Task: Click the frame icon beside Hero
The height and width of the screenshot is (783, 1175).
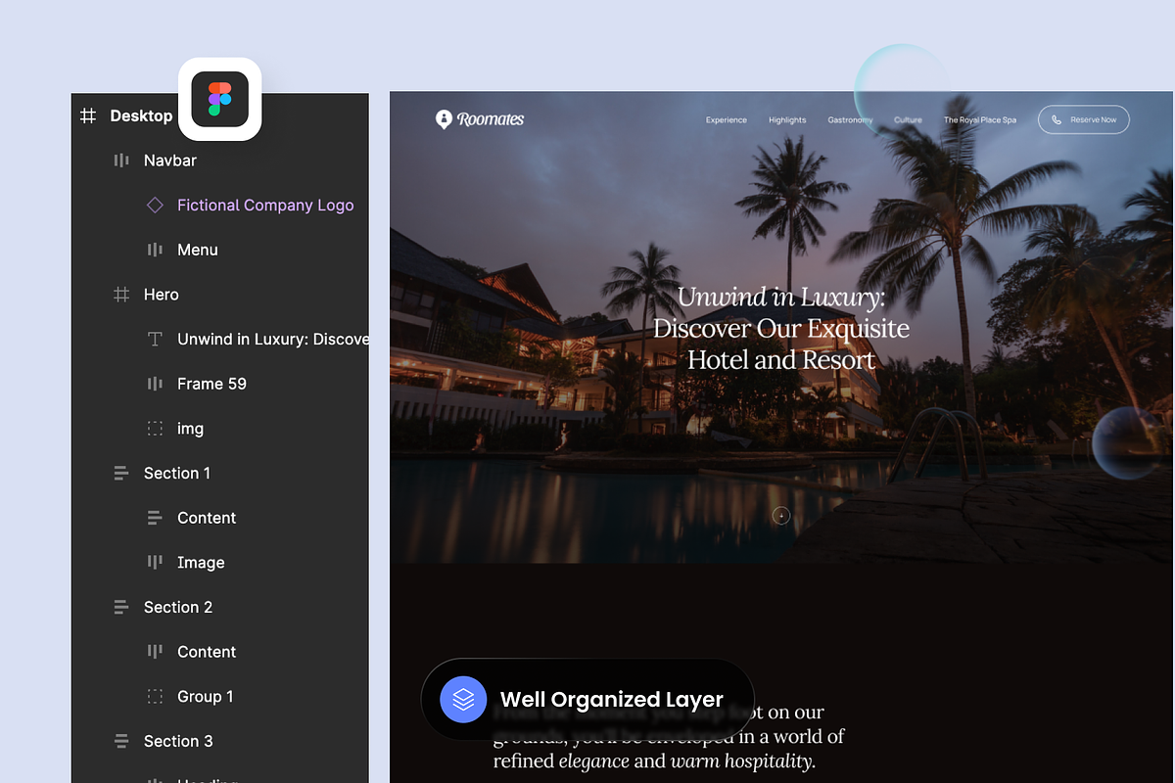Action: (121, 295)
